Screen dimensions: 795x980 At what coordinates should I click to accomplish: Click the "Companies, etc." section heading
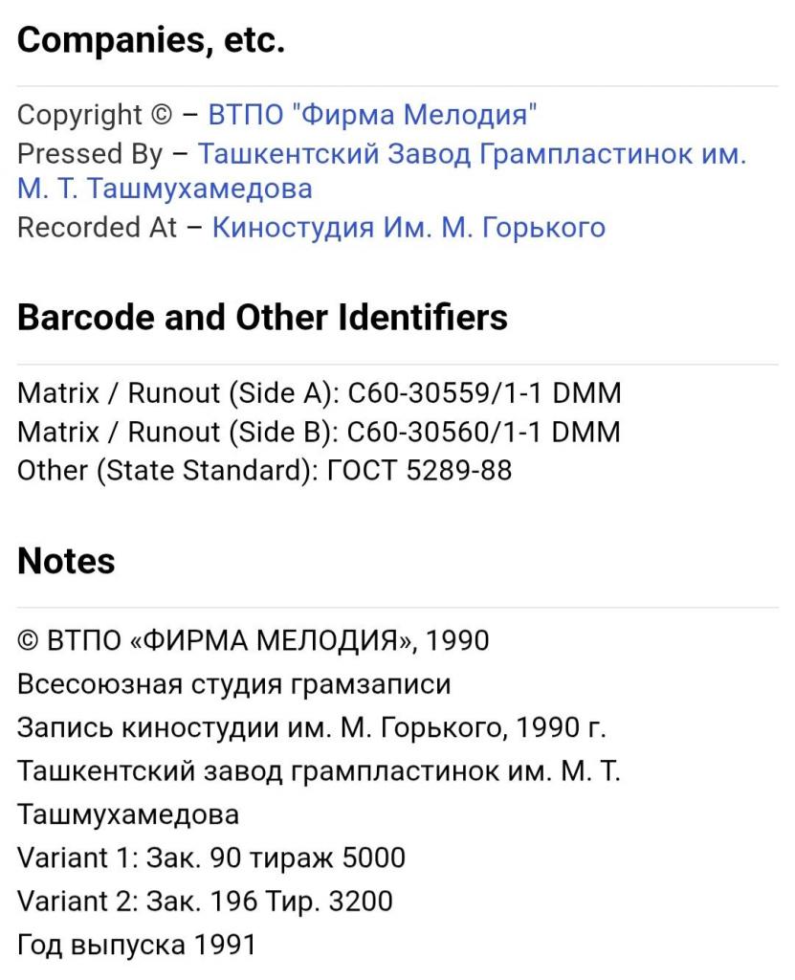tap(150, 40)
